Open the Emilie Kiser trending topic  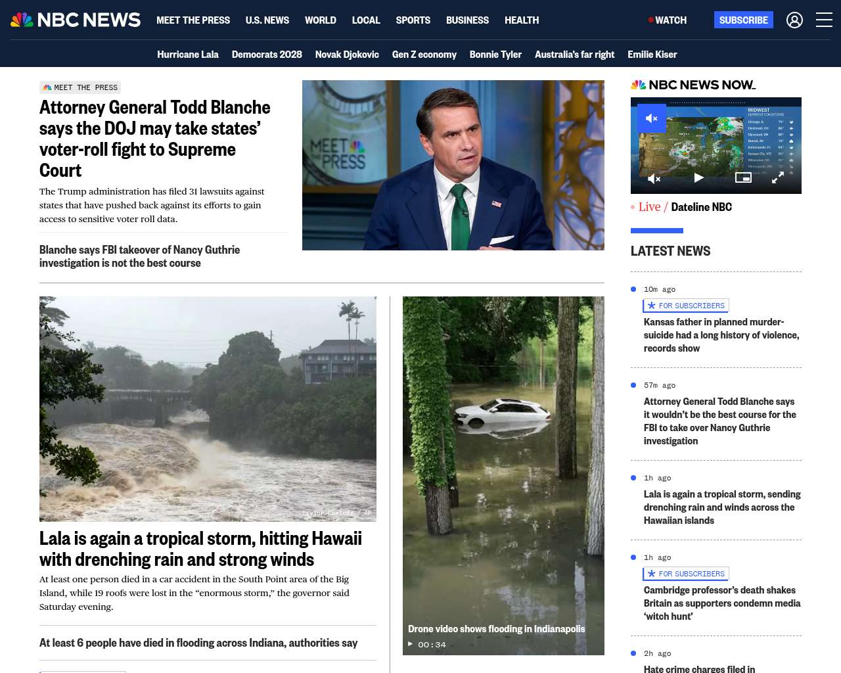[652, 55]
